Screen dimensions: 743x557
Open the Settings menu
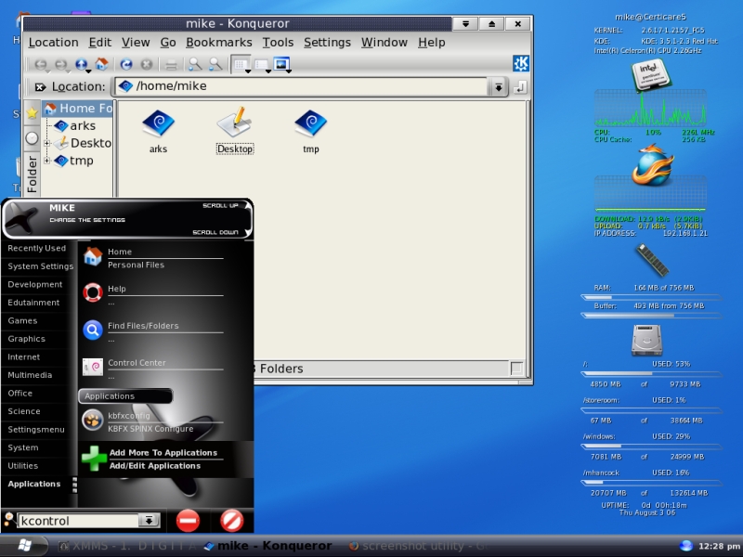tap(327, 43)
